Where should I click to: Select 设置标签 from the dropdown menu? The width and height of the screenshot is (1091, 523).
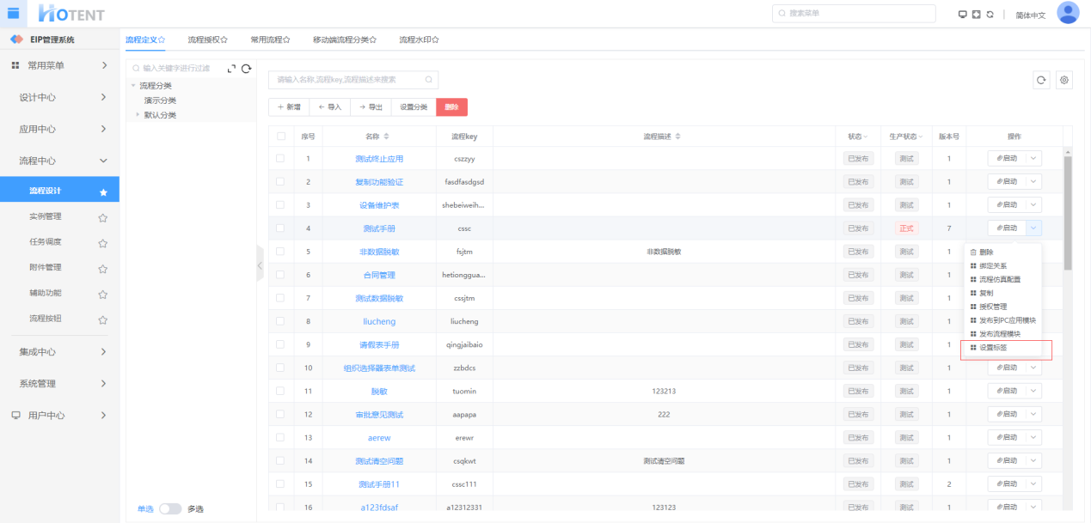pyautogui.click(x=993, y=348)
